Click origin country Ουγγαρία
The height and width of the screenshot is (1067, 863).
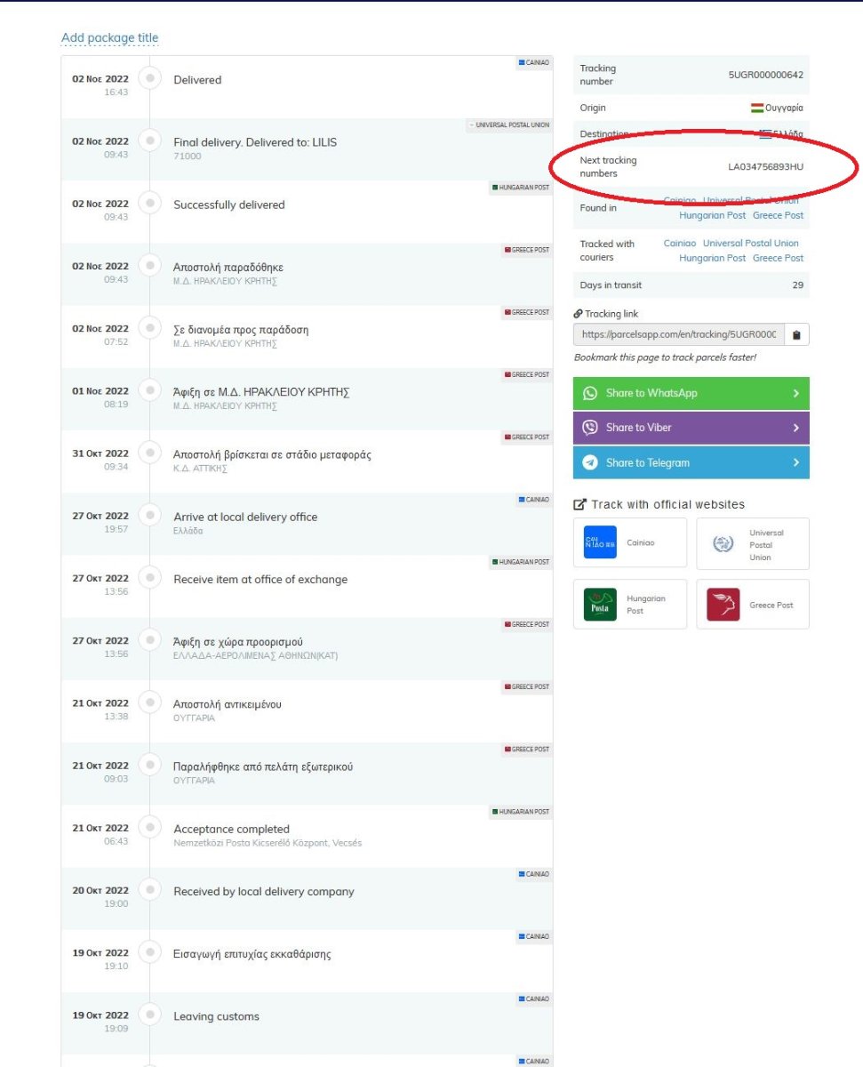click(784, 108)
